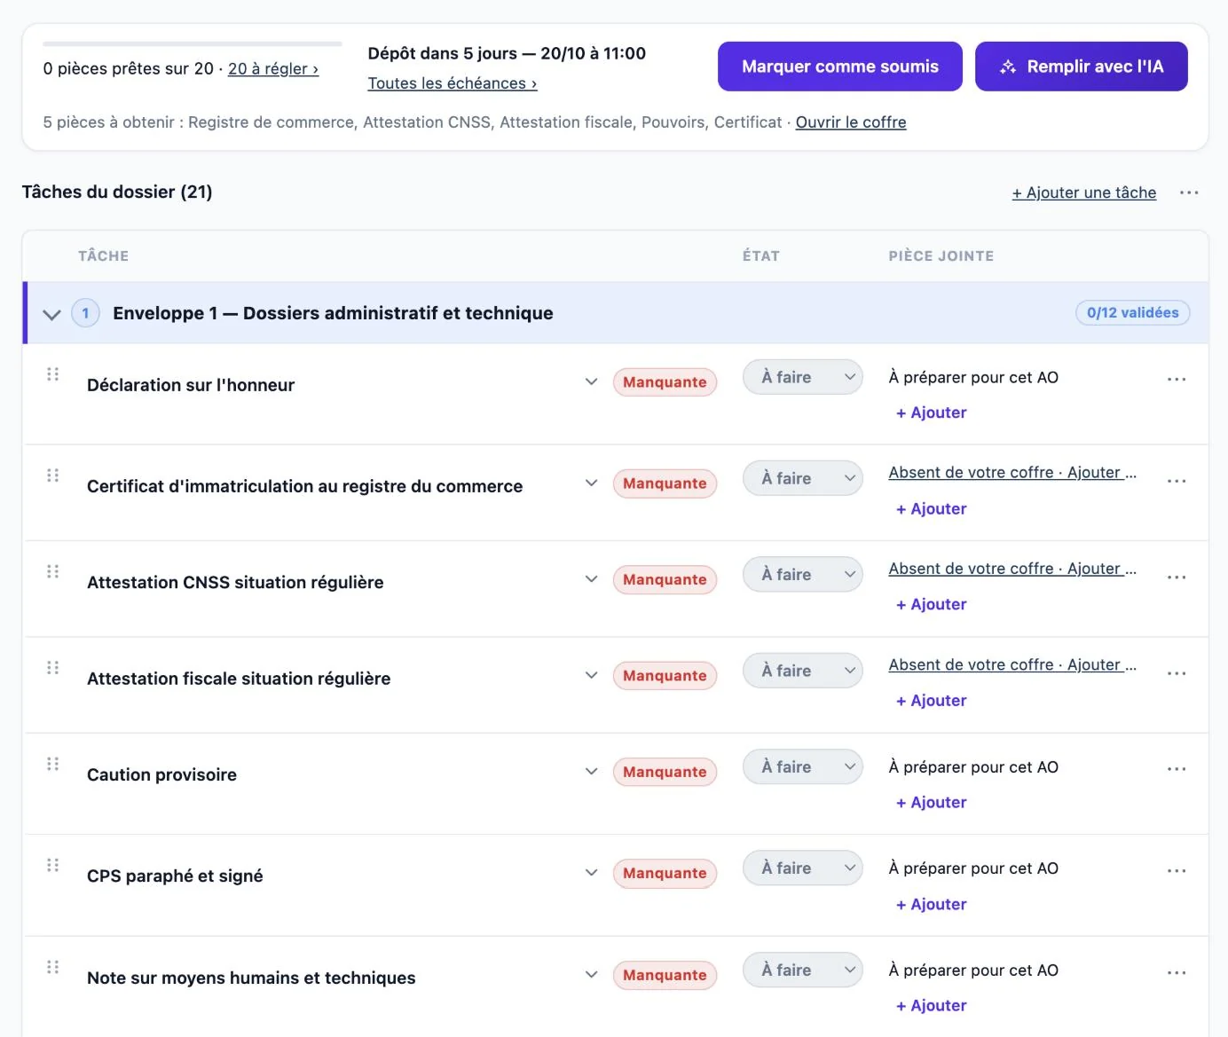Click + Ajouter for CPS paraphé et signé row
The width and height of the screenshot is (1228, 1037).
pyautogui.click(x=932, y=905)
